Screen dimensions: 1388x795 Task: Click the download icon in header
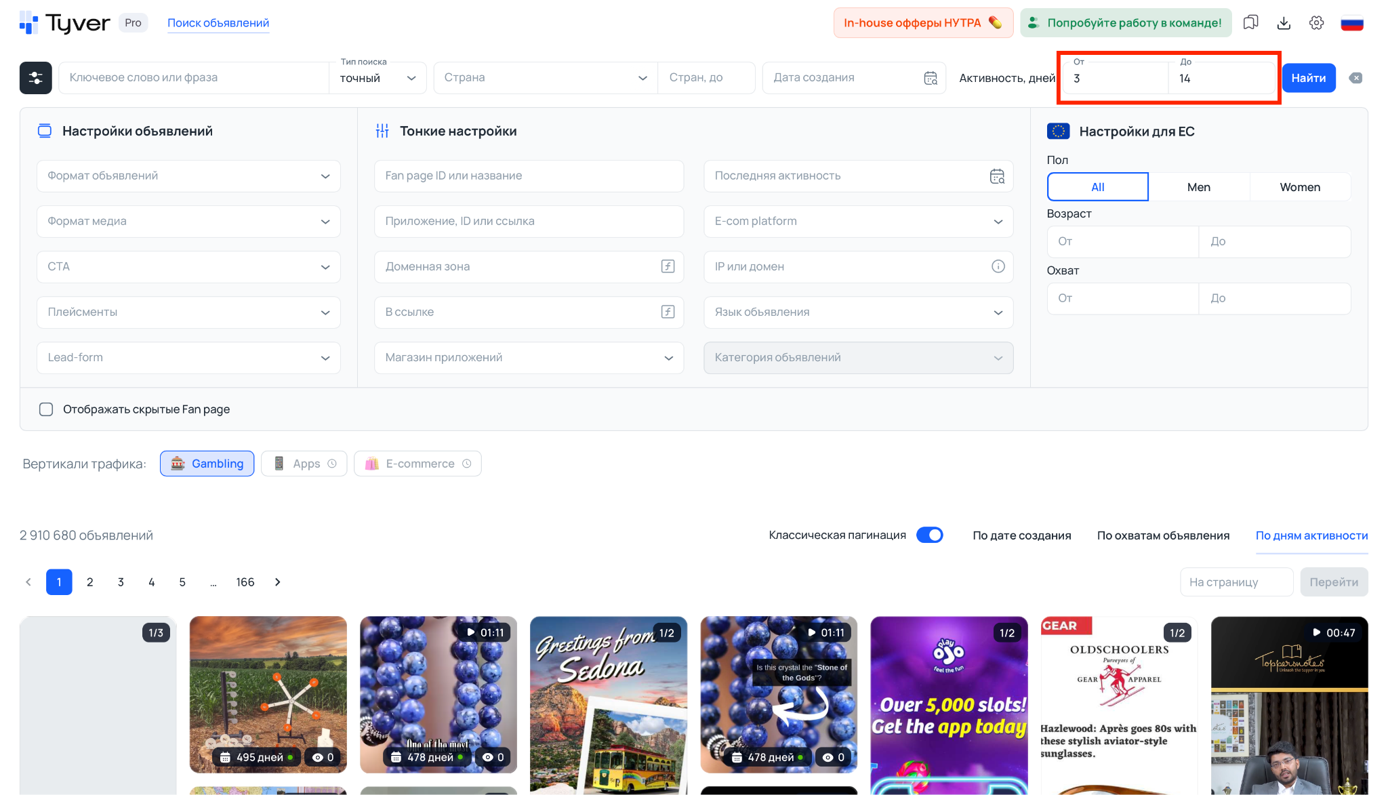coord(1284,23)
